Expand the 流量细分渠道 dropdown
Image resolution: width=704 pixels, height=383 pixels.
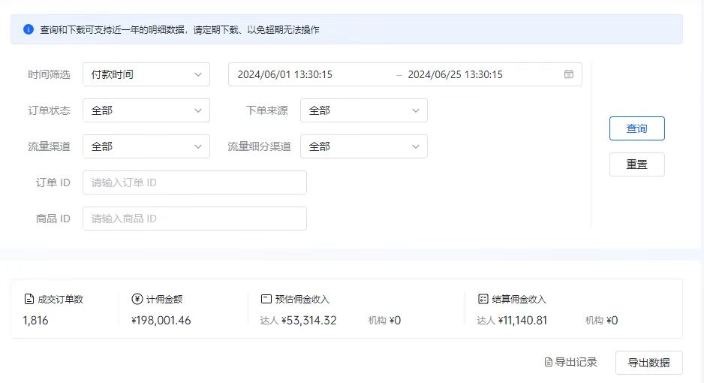tap(363, 146)
